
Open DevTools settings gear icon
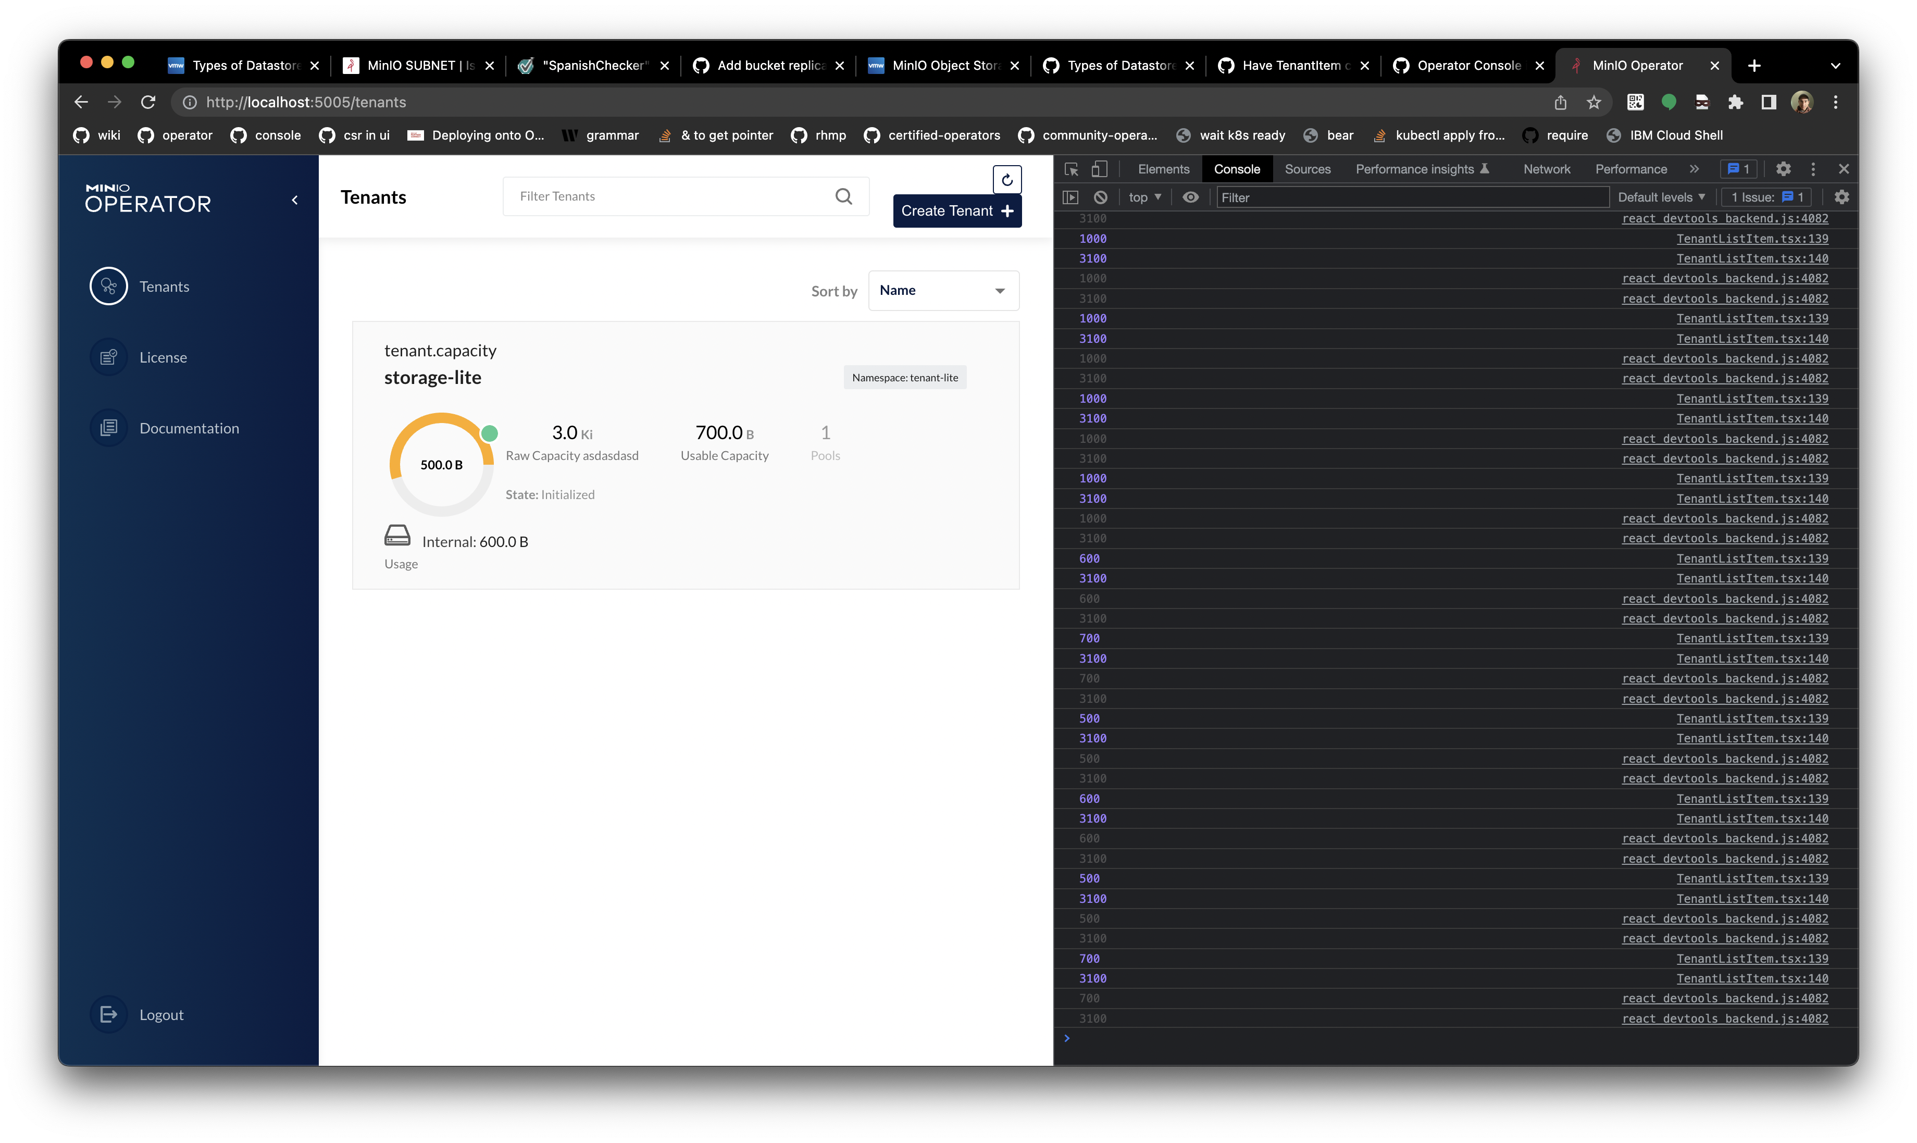[1783, 169]
